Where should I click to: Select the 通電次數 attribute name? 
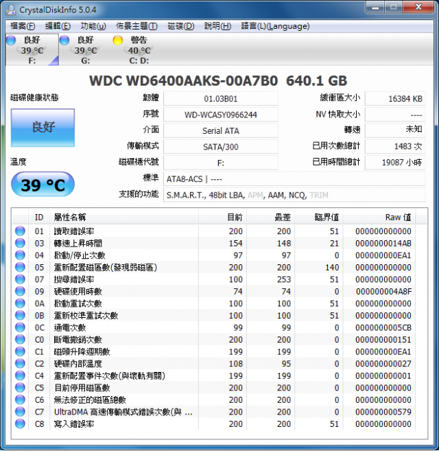coord(70,327)
